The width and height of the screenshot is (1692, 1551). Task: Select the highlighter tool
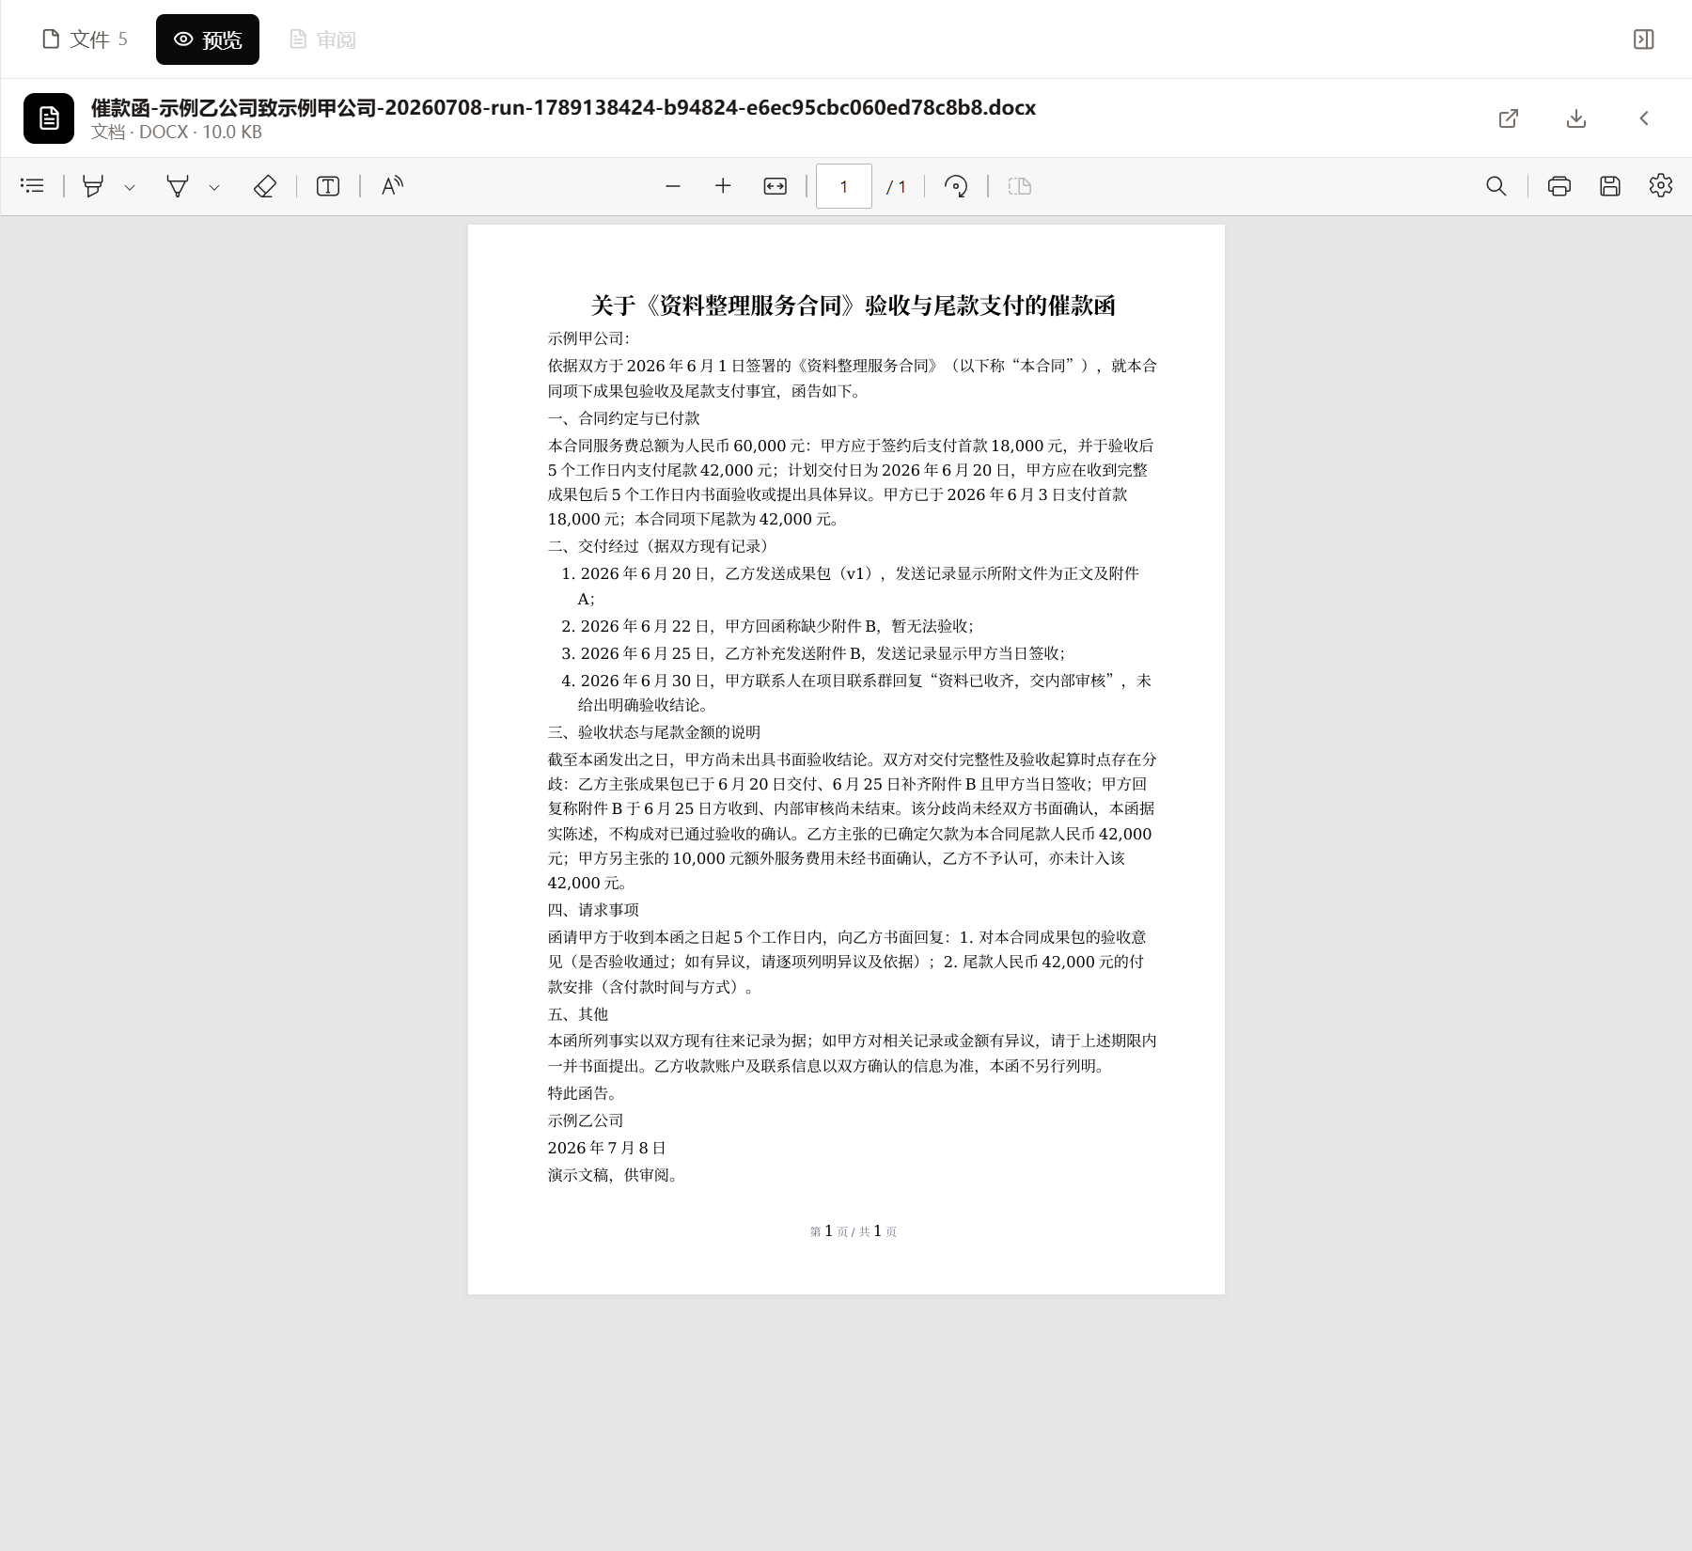point(93,186)
